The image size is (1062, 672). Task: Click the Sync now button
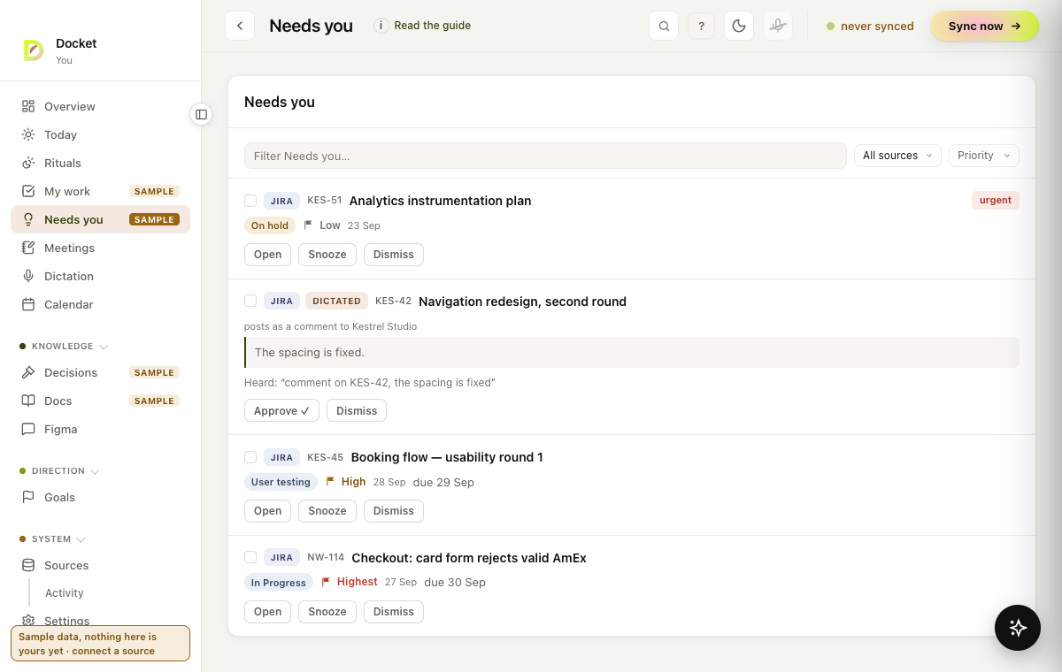coord(984,26)
